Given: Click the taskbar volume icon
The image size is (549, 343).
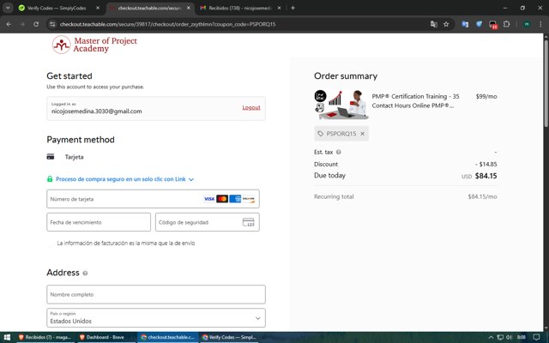Looking at the screenshot, I should 509,337.
